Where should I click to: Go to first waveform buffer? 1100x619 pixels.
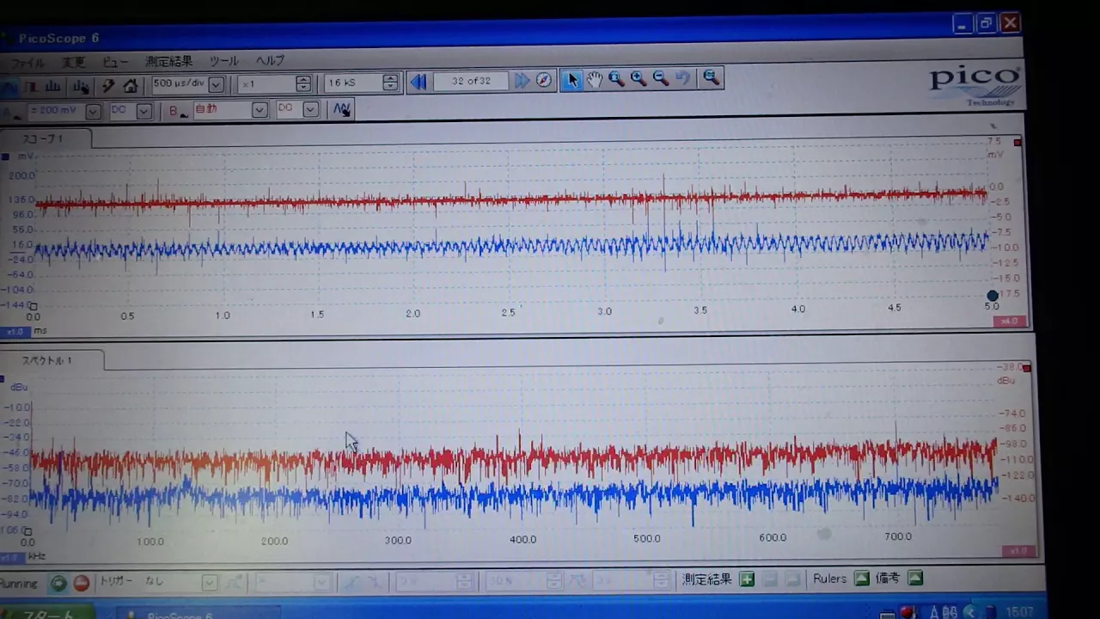[419, 81]
